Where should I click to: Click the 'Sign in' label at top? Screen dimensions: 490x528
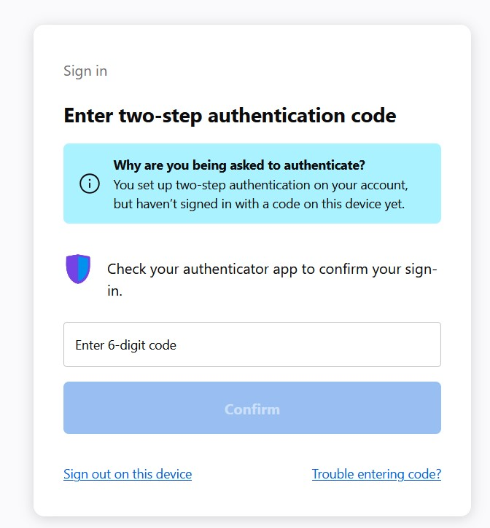(x=85, y=71)
